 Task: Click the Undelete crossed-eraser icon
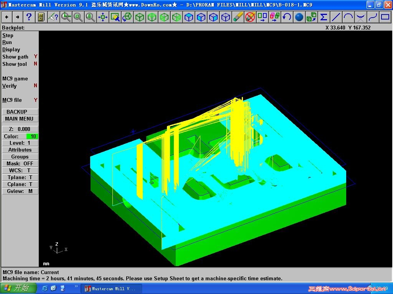click(x=250, y=17)
